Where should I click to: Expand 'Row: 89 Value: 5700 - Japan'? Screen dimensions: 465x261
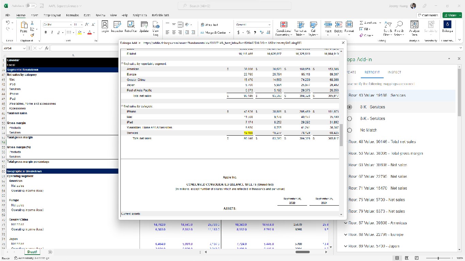coord(346,246)
